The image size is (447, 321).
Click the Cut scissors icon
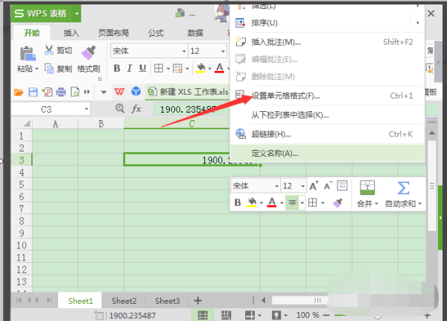[x=49, y=50]
